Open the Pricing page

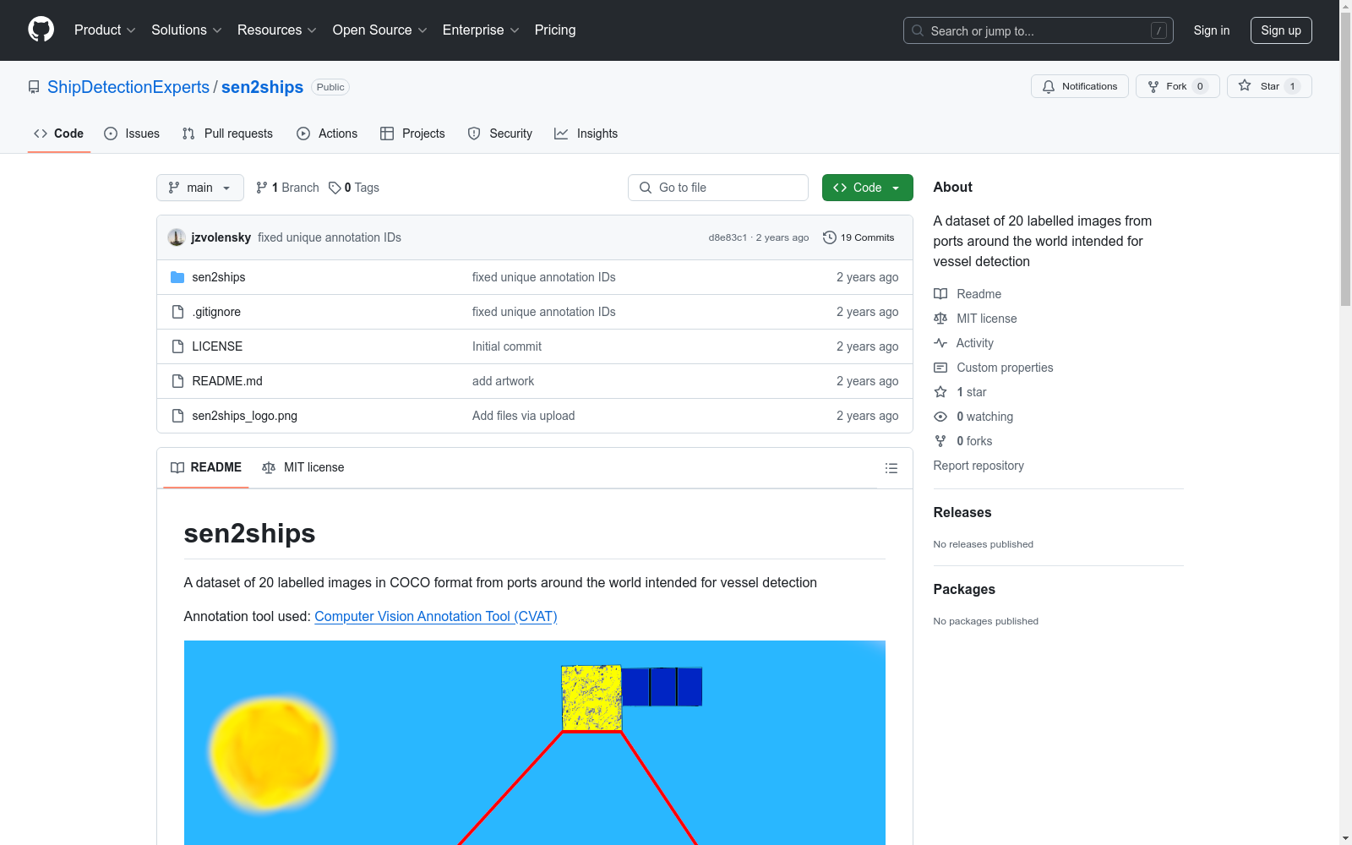pos(555,30)
